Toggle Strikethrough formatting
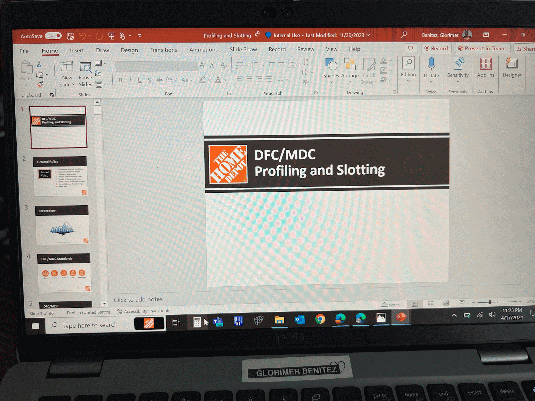Screen dimensions: 535x401 [159, 80]
